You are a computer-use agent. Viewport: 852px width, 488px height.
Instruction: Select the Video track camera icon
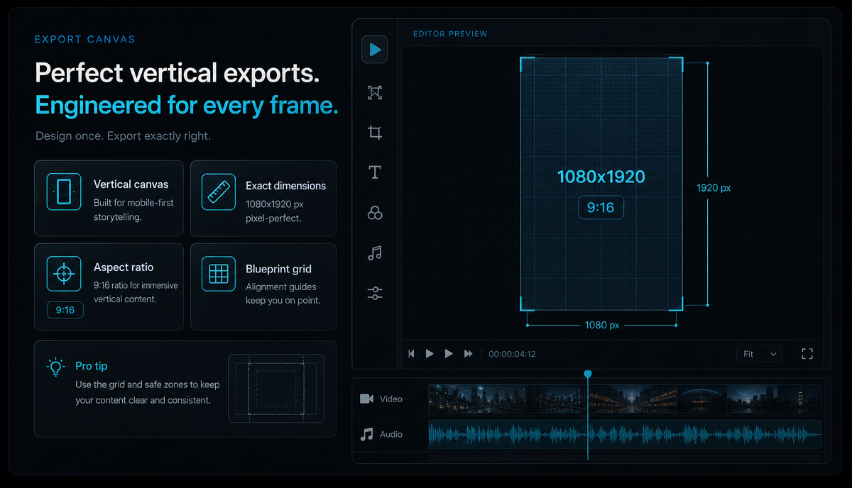click(x=366, y=399)
